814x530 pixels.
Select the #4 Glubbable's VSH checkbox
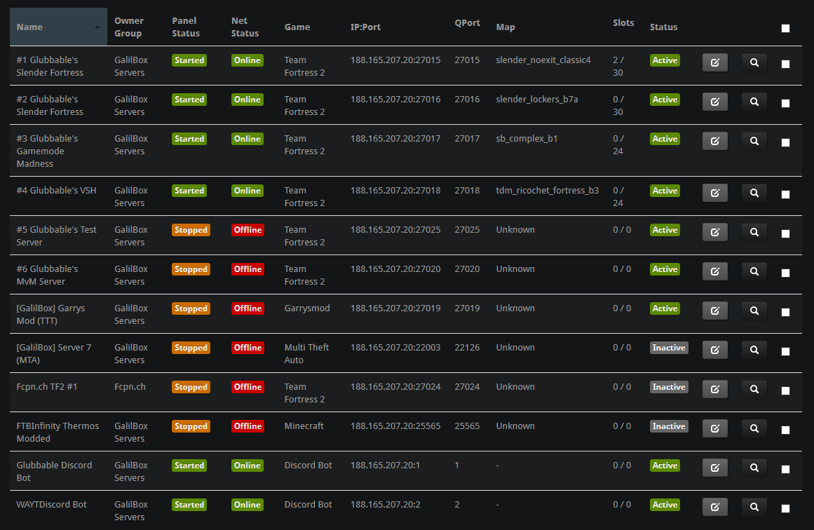click(785, 194)
